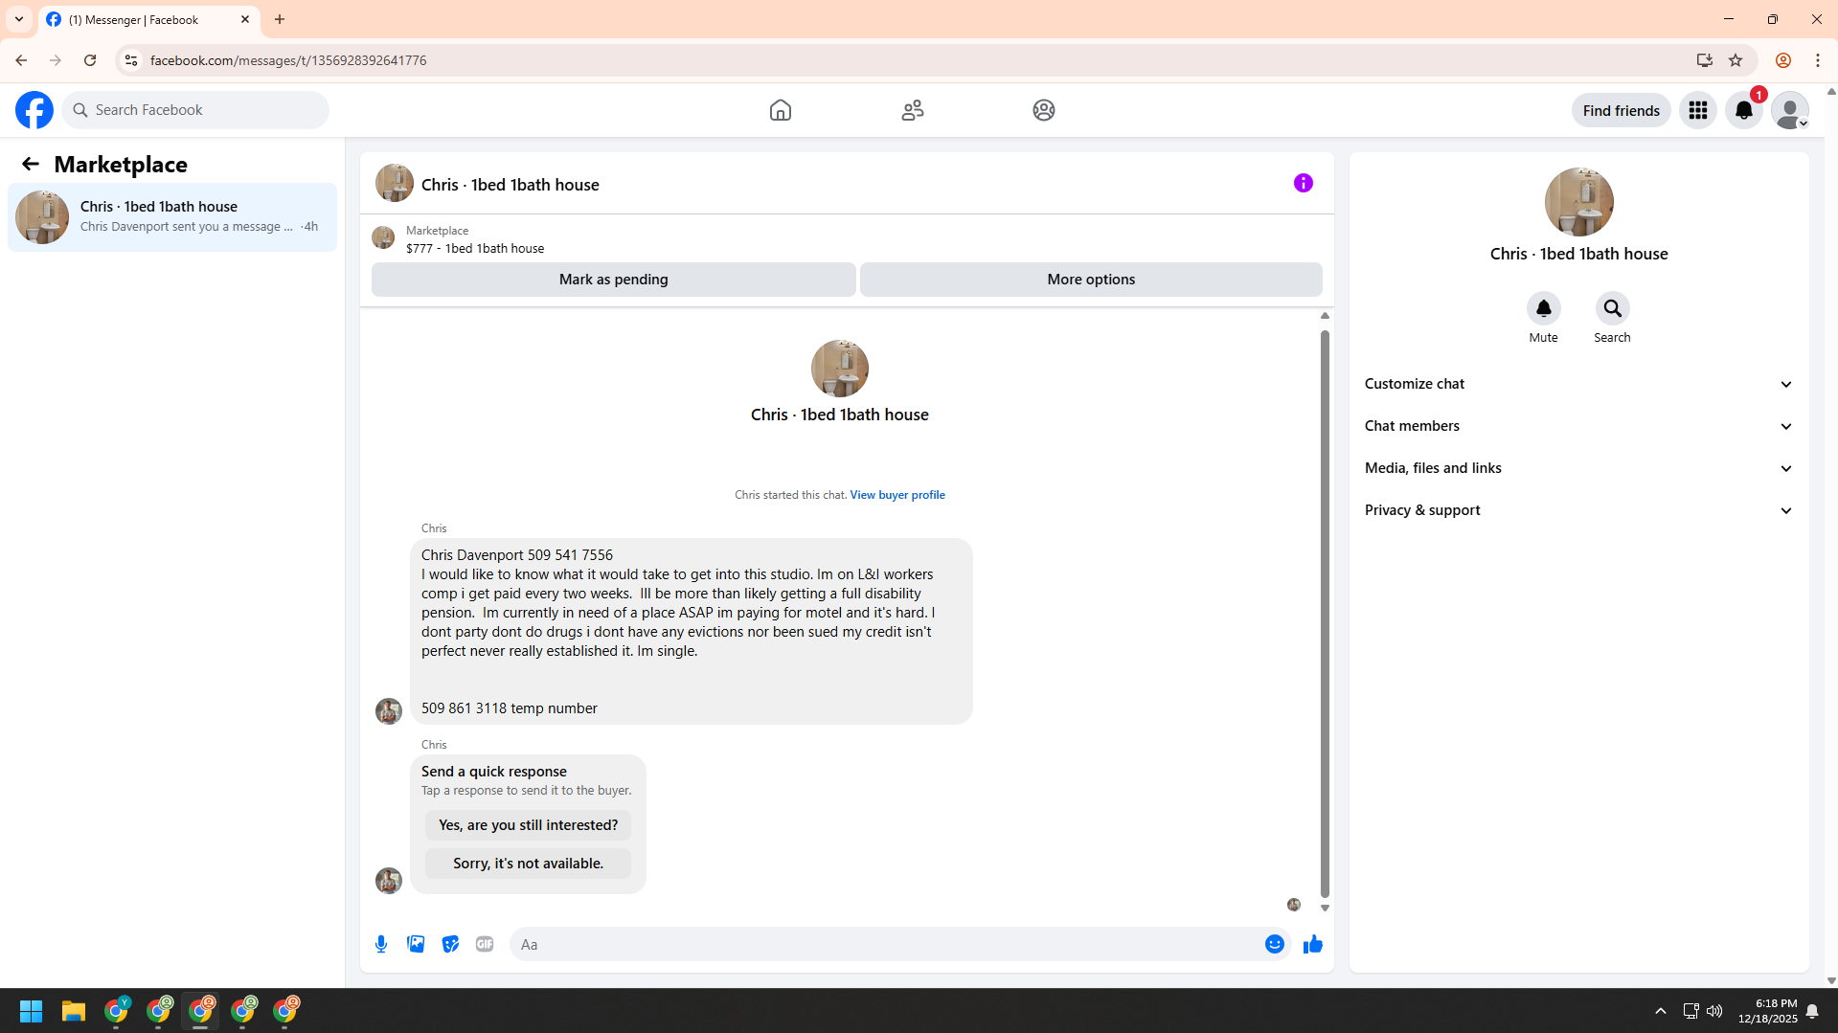The height and width of the screenshot is (1033, 1838).
Task: Send quick reply "Sorry, it's not available."
Action: [x=528, y=864]
